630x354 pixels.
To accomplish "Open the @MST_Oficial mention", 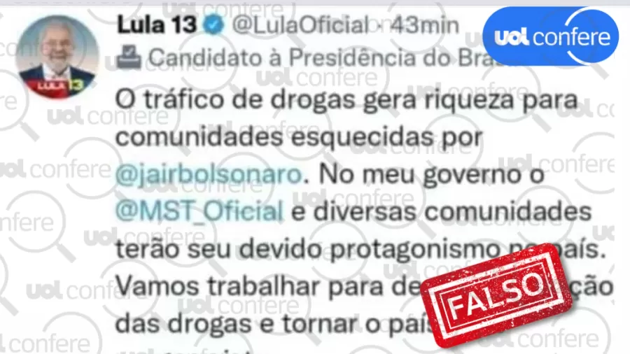I will 199,211.
